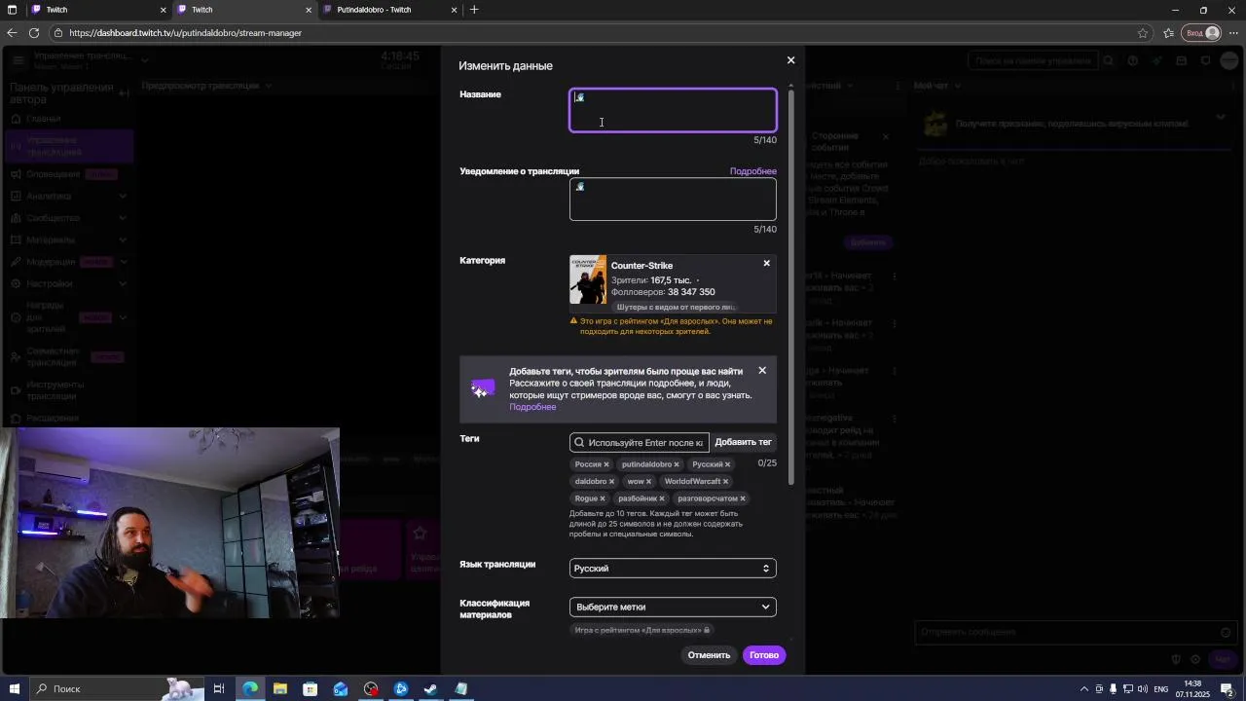Click the chat message input field
The height and width of the screenshot is (701, 1246).
[x=1074, y=632]
